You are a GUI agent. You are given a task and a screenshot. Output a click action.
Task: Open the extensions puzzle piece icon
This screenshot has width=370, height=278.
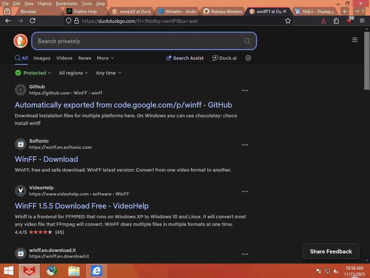[x=336, y=21]
